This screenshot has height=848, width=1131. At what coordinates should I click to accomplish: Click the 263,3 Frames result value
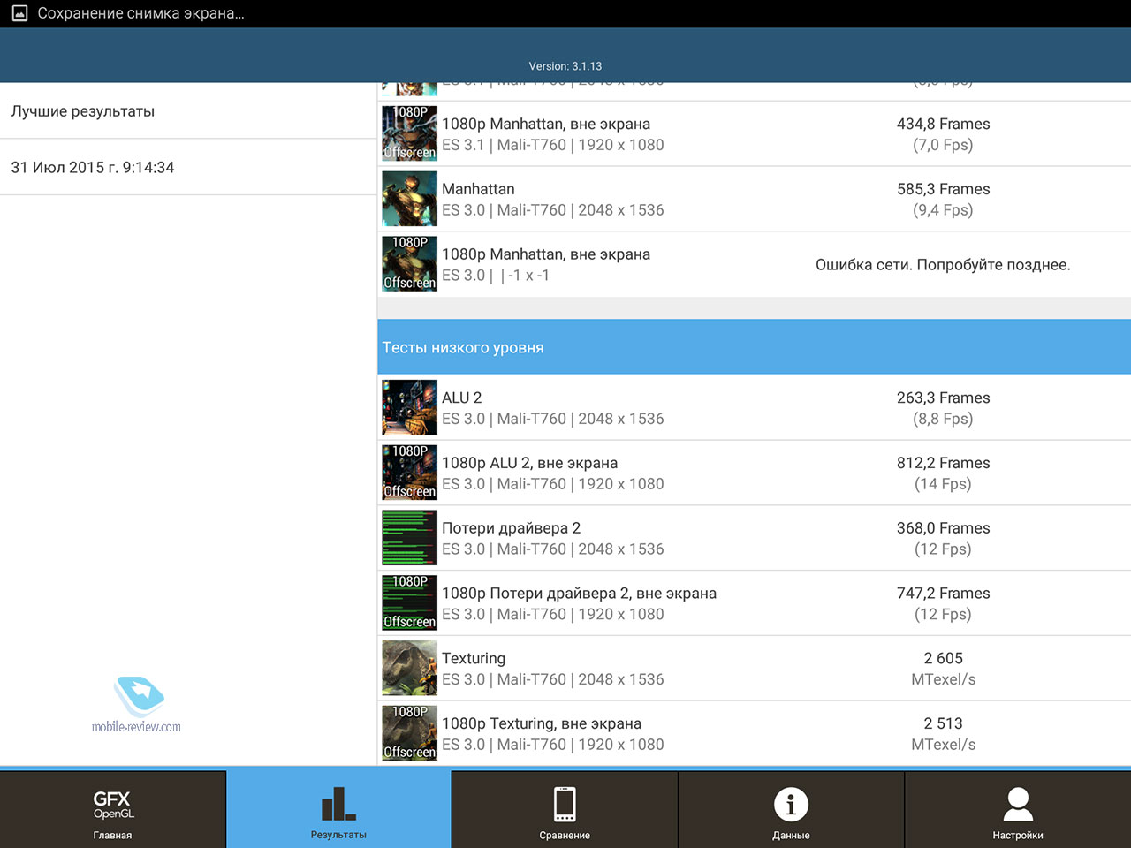[x=943, y=398]
